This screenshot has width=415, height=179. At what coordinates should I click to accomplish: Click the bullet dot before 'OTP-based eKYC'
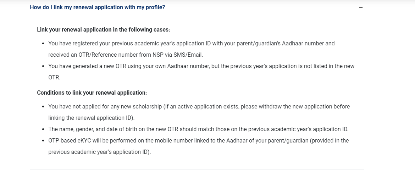(43, 141)
